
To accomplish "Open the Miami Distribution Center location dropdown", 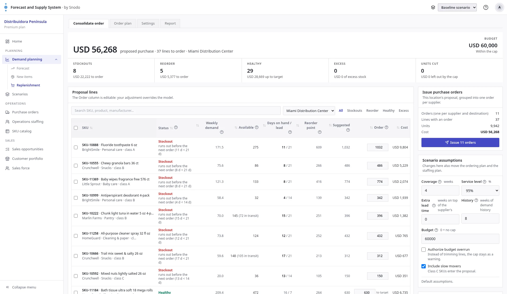I will pyautogui.click(x=309, y=111).
